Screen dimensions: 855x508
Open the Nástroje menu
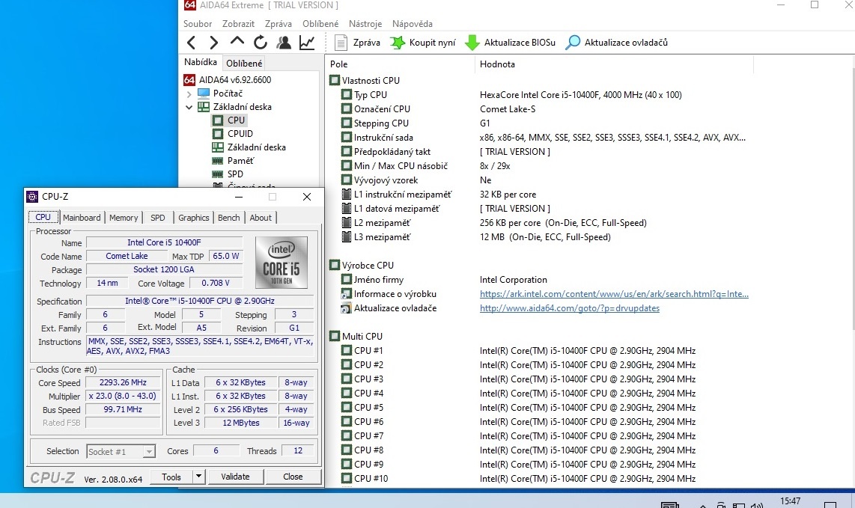365,23
